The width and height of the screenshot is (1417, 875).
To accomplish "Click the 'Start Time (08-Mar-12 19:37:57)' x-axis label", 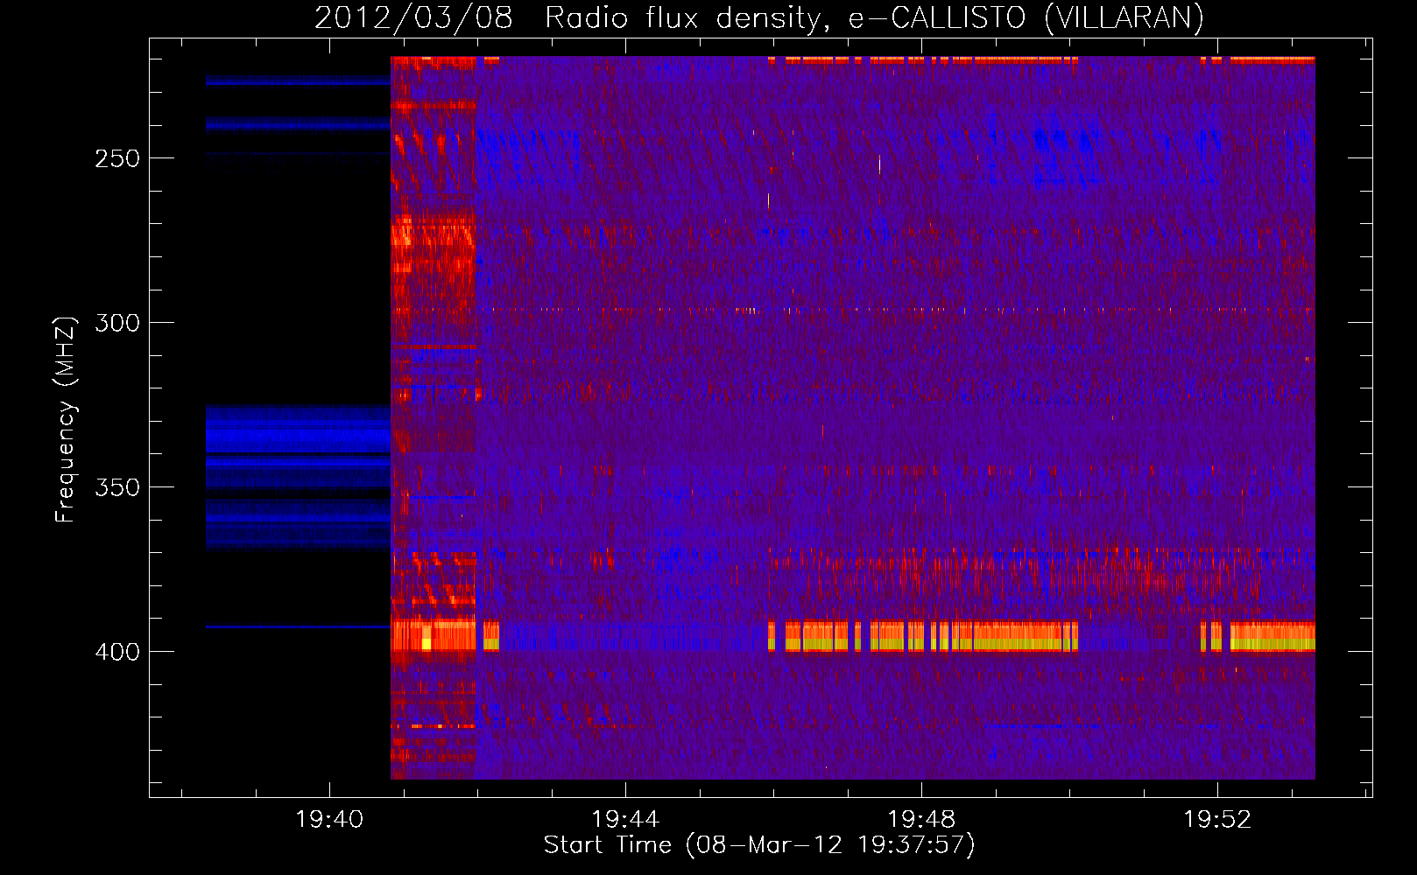I will pos(759,845).
